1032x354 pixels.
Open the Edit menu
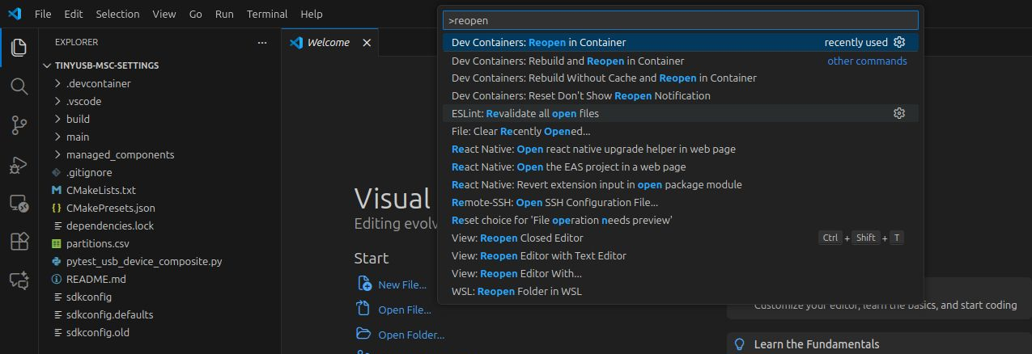coord(73,14)
